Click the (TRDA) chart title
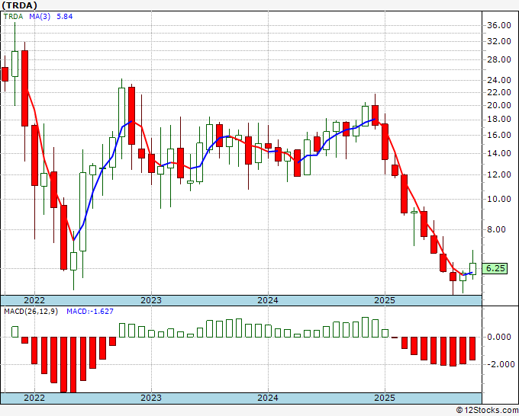 tap(20, 5)
